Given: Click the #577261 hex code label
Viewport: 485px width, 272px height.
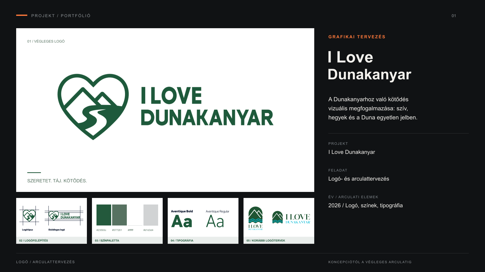Looking at the screenshot, I should [x=117, y=230].
